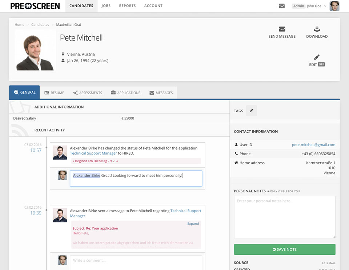Switch to the Résumé tab

click(x=54, y=93)
